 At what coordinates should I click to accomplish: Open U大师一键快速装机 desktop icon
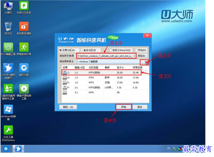click(x=8, y=71)
